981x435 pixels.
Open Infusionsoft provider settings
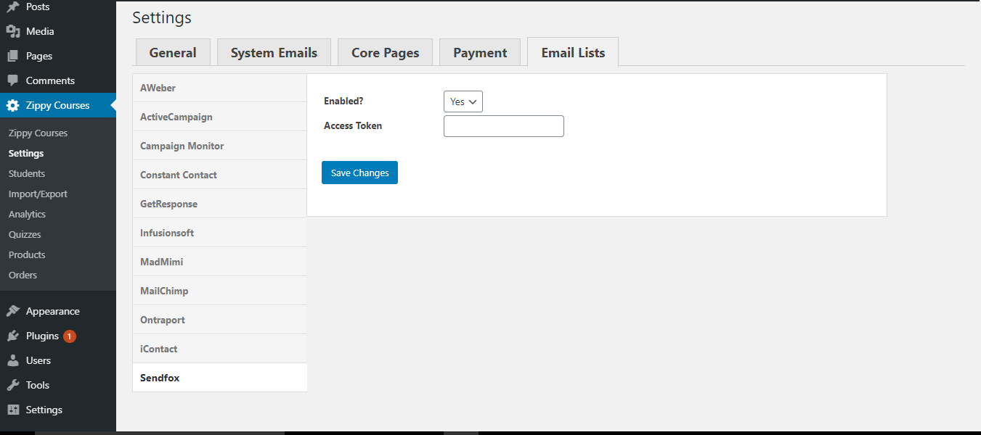219,233
